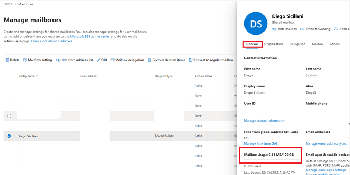Click Manage email address types link

(326, 143)
